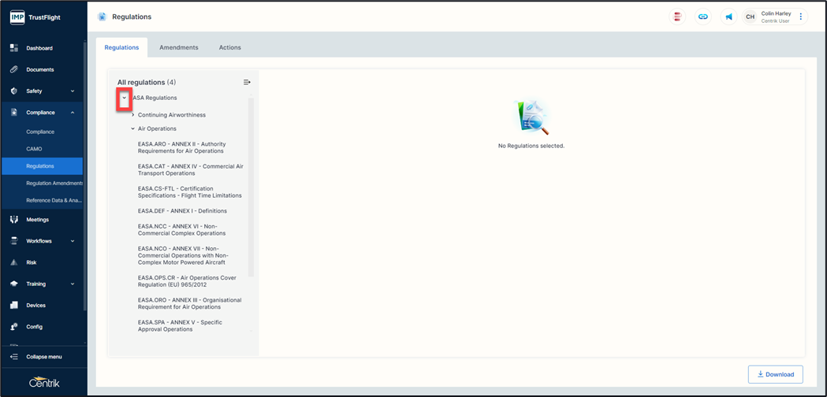Click the Safety shield icon

coord(14,91)
